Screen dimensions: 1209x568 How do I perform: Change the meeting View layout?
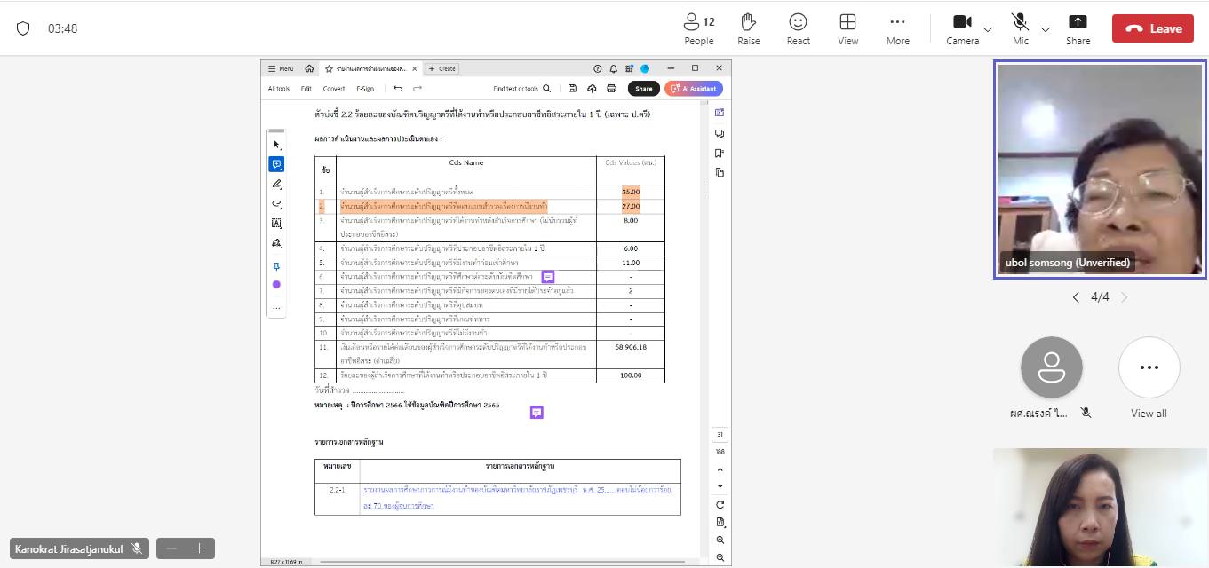click(x=847, y=28)
